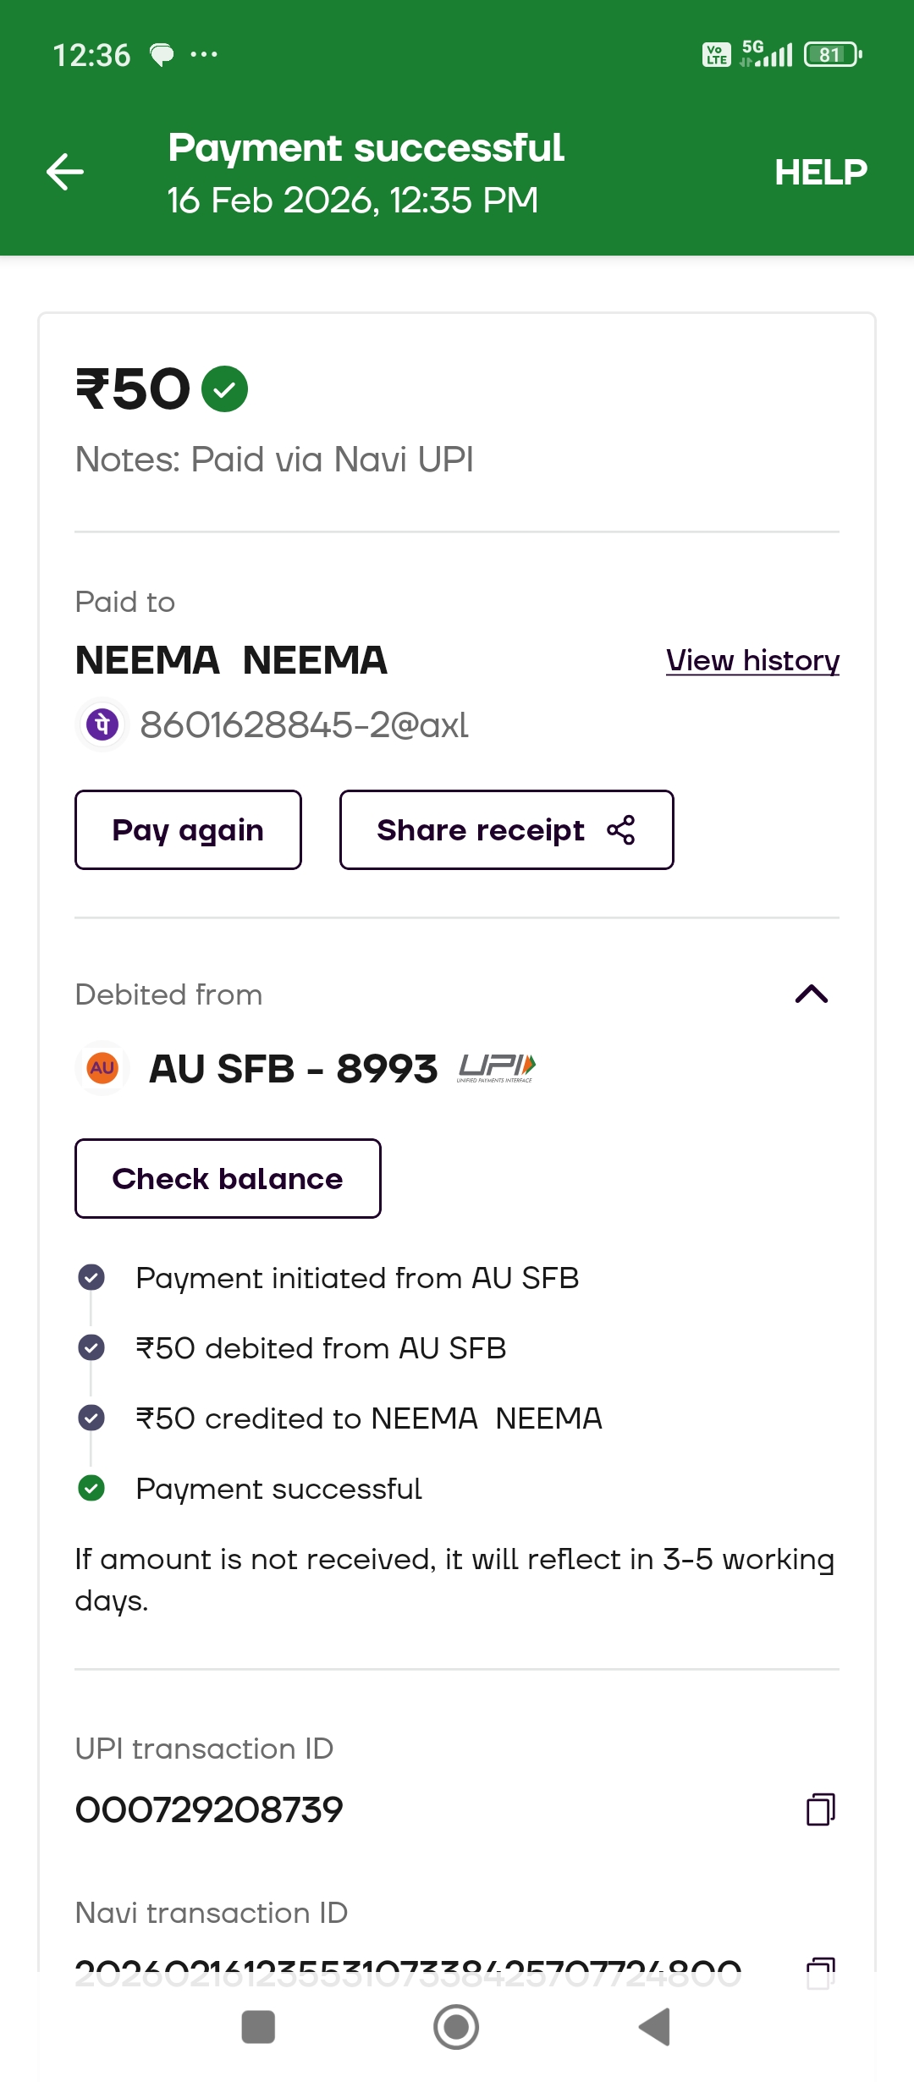Viewport: 914px width, 2082px height.
Task: Tap the PhonePe icon beside UPI ID
Action: [102, 724]
